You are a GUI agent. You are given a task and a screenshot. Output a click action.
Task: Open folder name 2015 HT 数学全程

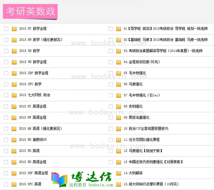click(33, 29)
